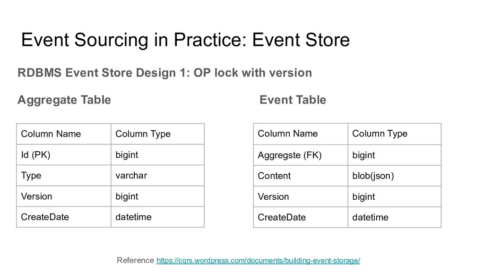
Task: Click the Event Table heading
Action: (293, 100)
